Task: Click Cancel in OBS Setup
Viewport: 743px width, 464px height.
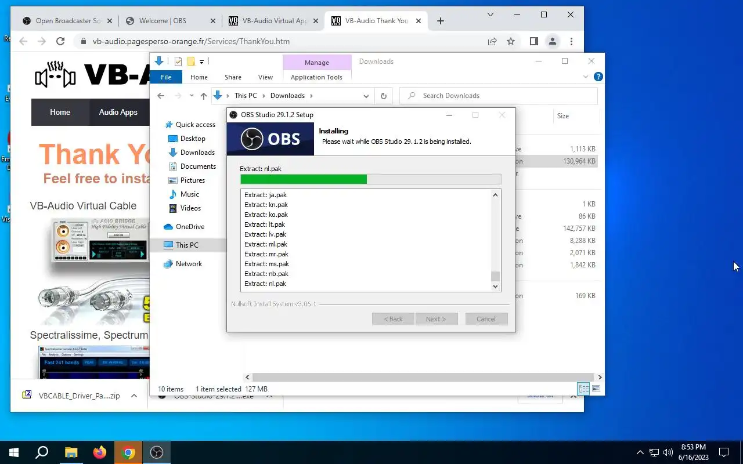Action: tap(486, 319)
